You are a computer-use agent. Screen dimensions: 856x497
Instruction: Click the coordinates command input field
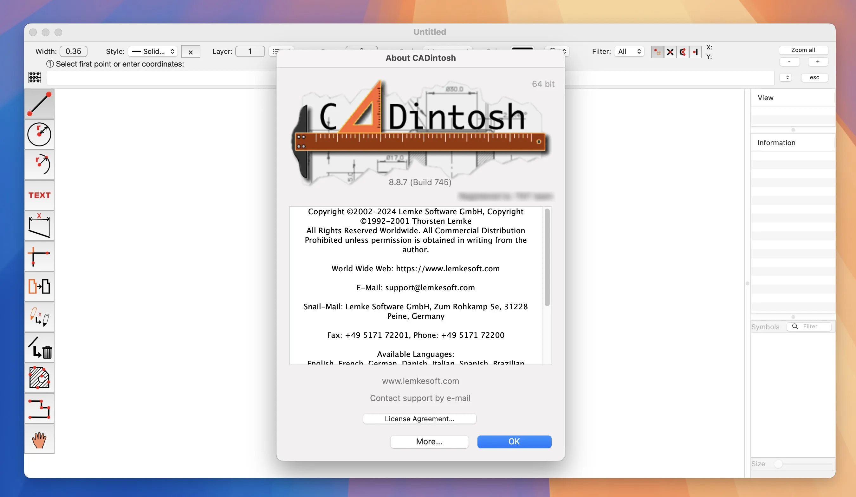point(410,78)
